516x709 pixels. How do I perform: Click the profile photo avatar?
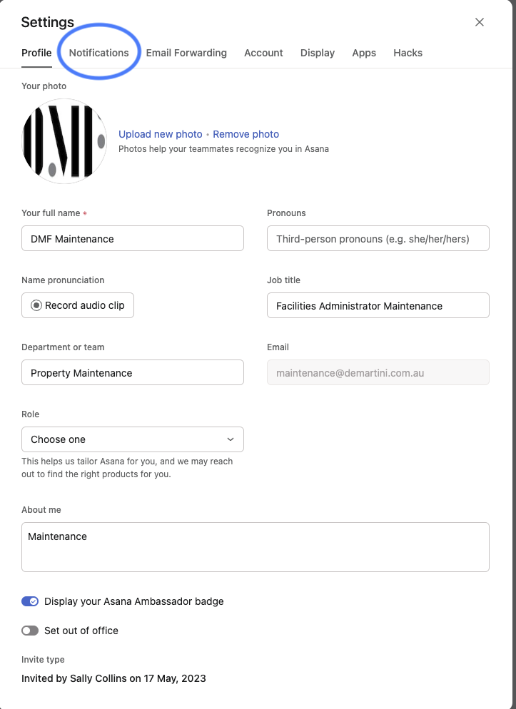click(x=64, y=141)
